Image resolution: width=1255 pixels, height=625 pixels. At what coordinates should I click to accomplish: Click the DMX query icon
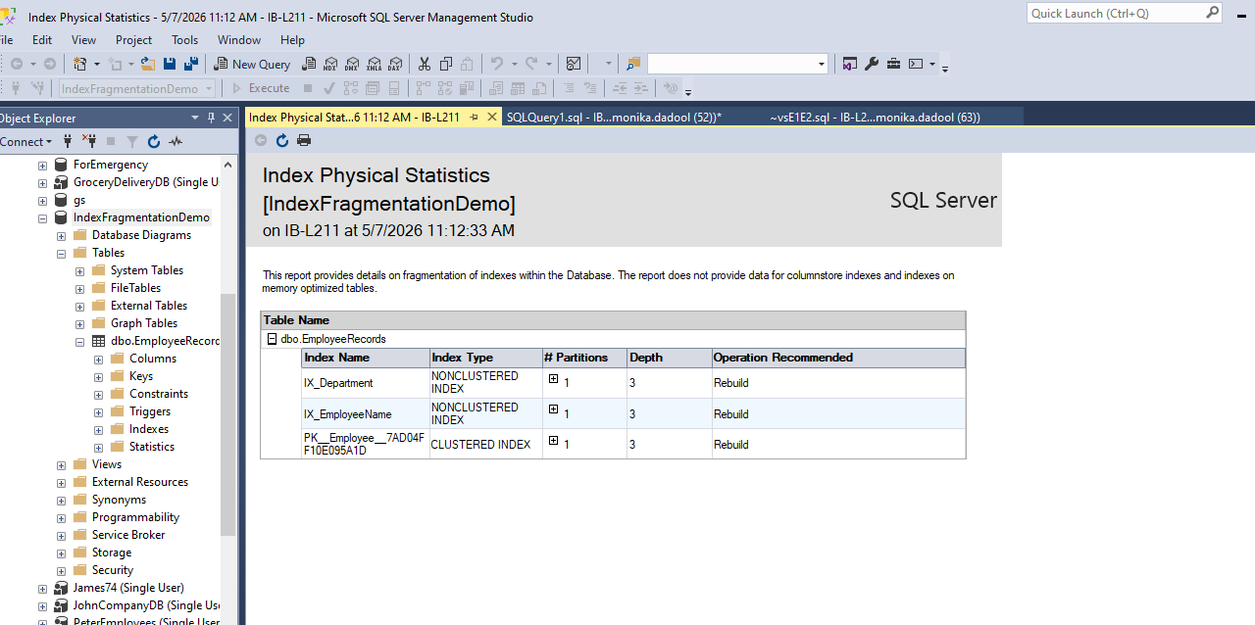click(x=352, y=64)
